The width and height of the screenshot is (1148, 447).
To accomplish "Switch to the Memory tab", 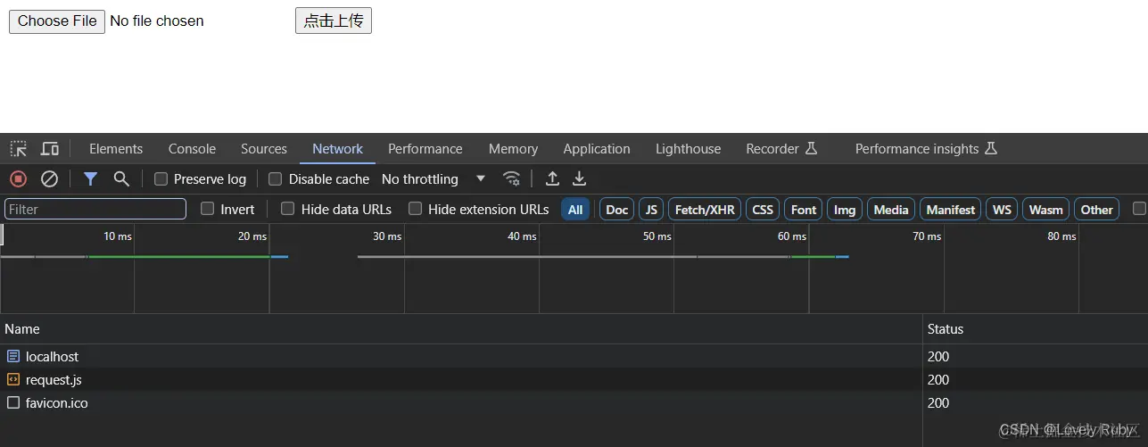I will [513, 149].
